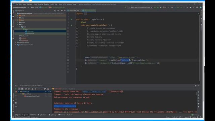
Task: Click the expand-all icon in Project panel header
Action: pos(58,10)
